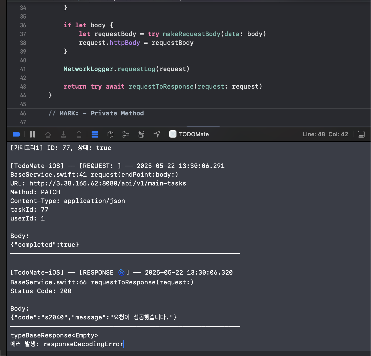Click the Line: 48 Col: 42 indicator
The image size is (371, 356).
point(325,134)
